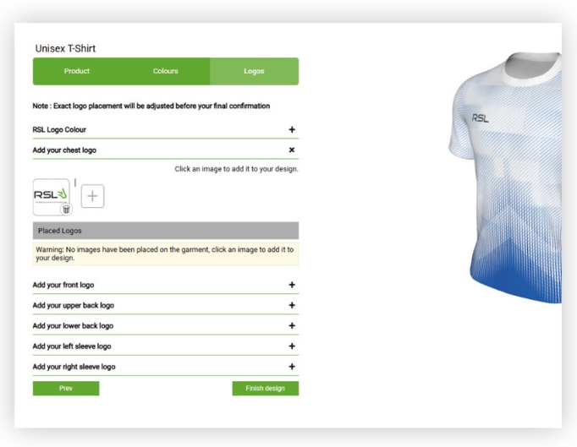Delete the uploaded RSL logo via trash icon
Viewport: 577px width, 447px height.
tap(66, 210)
